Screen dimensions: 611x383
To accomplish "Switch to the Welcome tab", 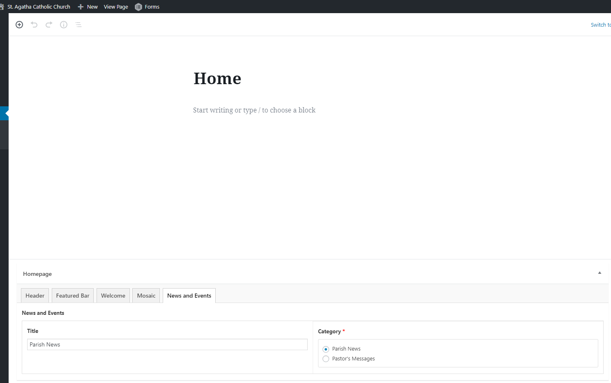I will click(113, 296).
